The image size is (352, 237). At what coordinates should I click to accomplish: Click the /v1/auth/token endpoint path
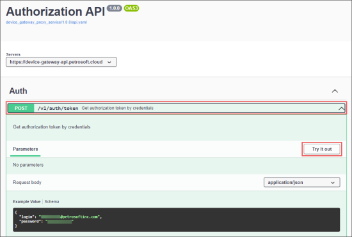[x=58, y=108]
